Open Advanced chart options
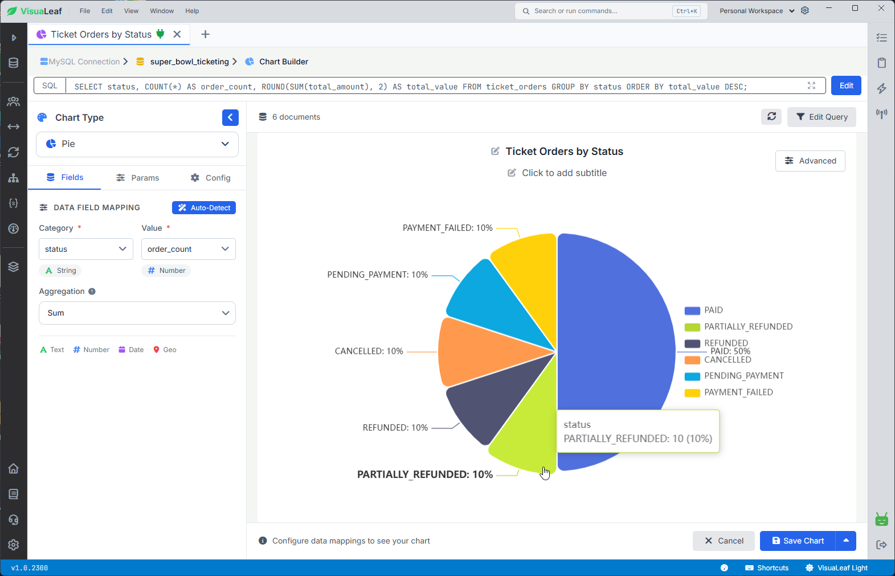 tap(810, 161)
